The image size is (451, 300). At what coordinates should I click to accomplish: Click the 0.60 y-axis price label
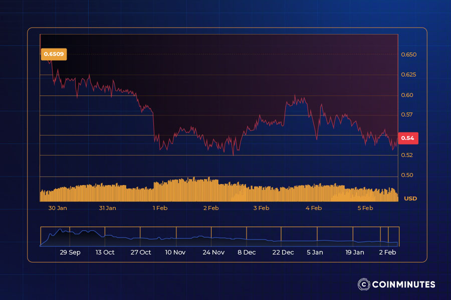(407, 95)
